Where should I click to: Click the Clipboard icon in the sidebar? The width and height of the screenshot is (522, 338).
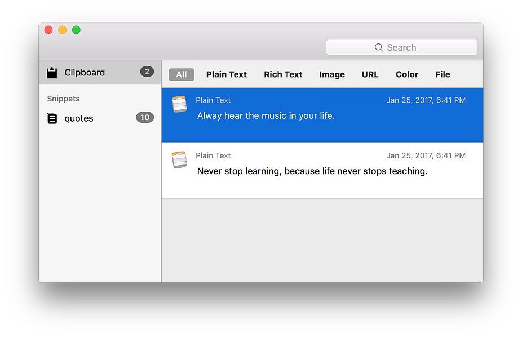(x=52, y=73)
